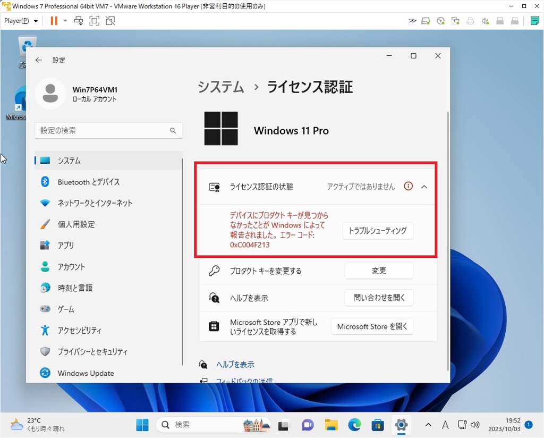Toggle Unity mode icon in VMware toolbar
Image resolution: width=544 pixels, height=438 pixels.
110,21
